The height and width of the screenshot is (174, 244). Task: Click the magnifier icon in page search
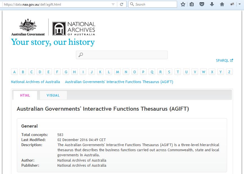(x=81, y=55)
